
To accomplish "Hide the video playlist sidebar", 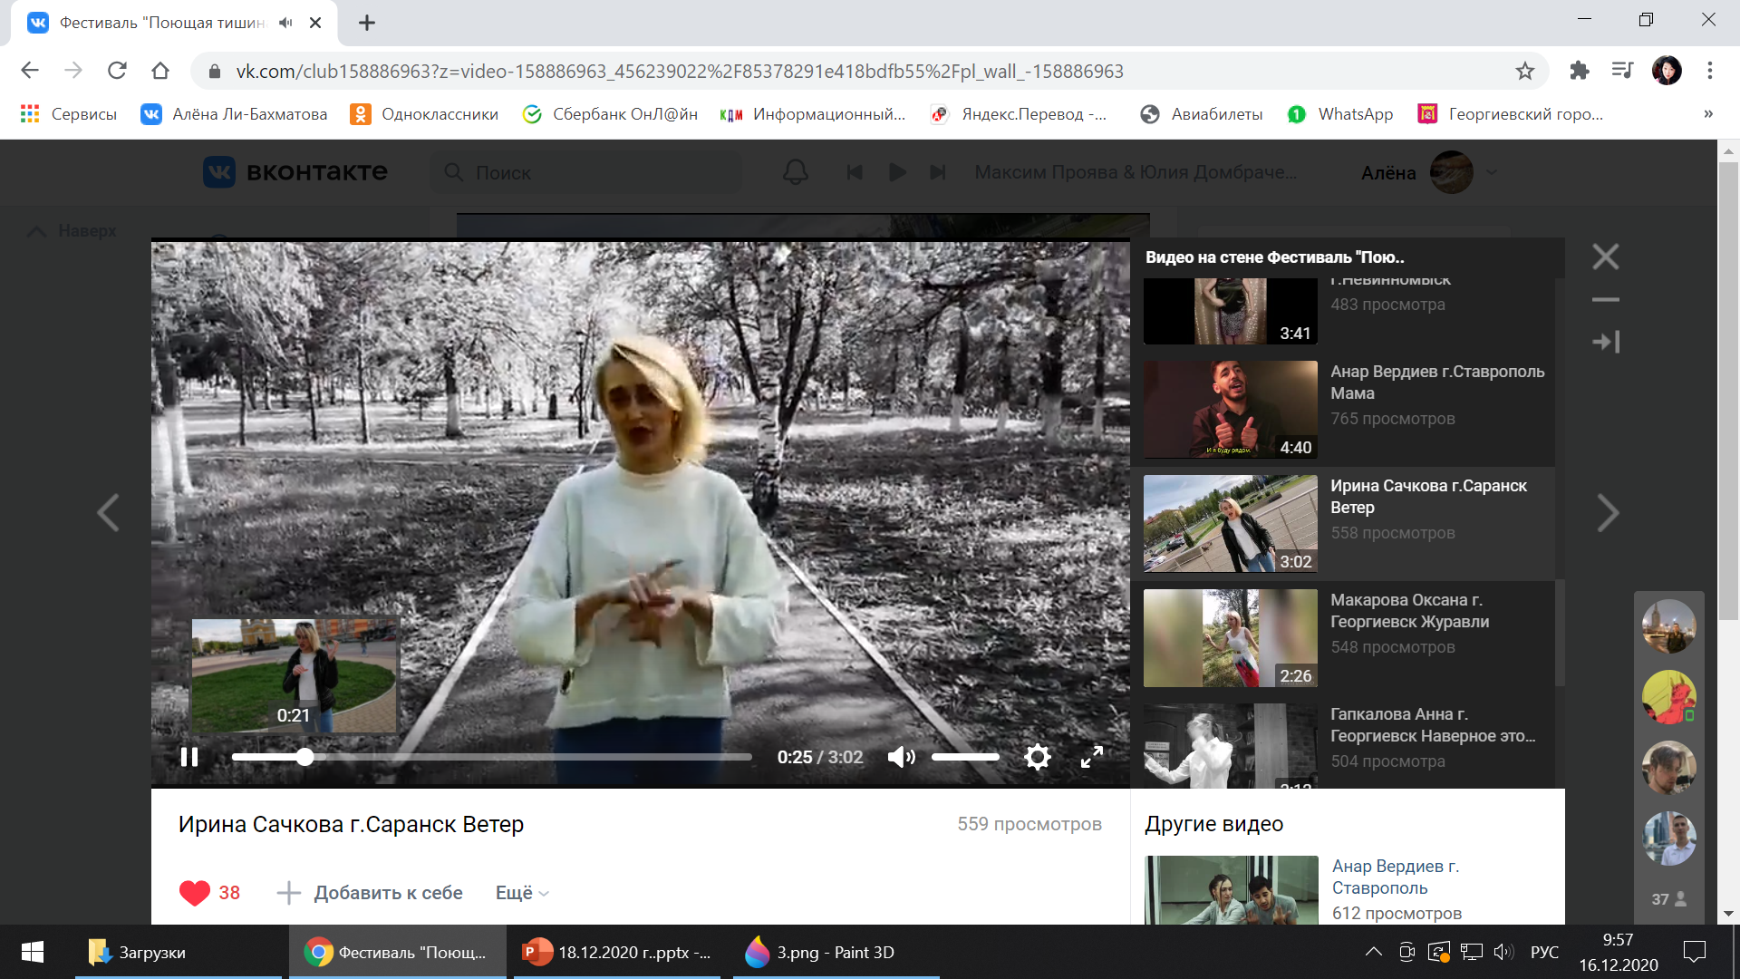I will pyautogui.click(x=1606, y=342).
